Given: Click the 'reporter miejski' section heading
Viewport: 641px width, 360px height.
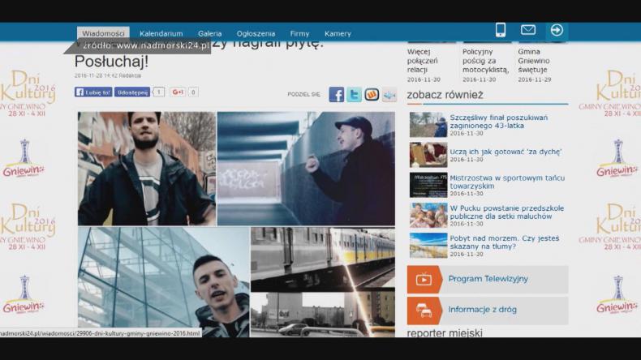Looking at the screenshot, I should click(445, 332).
